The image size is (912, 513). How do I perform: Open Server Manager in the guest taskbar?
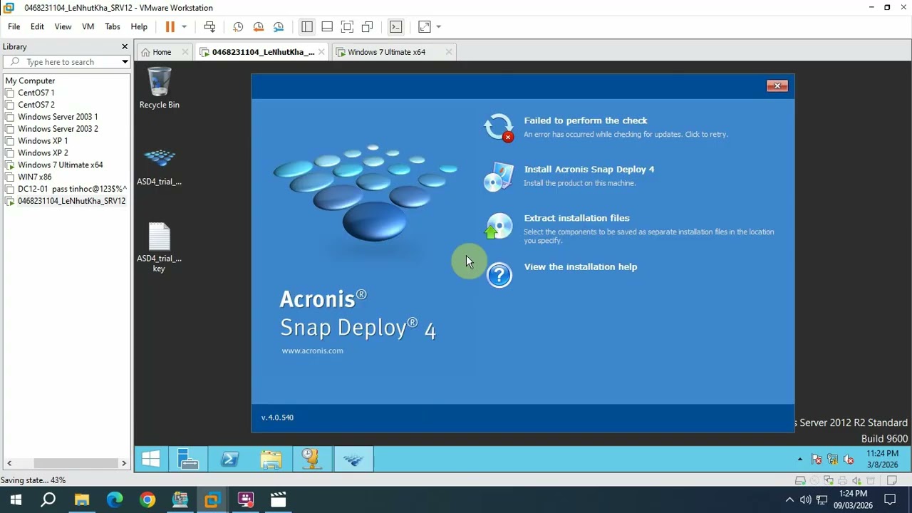coord(188,460)
